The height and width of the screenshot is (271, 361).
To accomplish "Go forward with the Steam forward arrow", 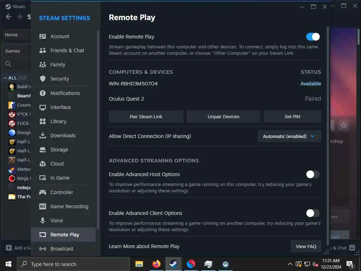I will (20, 17).
